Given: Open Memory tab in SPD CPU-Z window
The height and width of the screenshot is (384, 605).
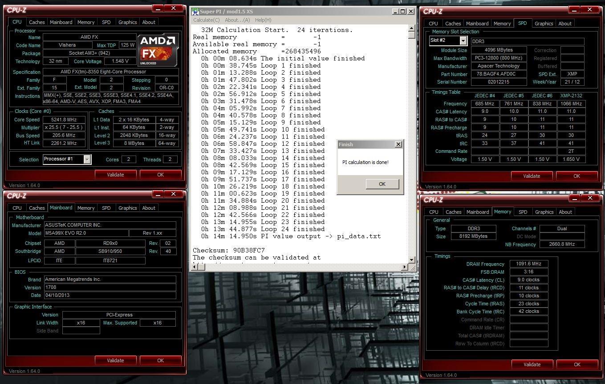Looking at the screenshot, I should [x=502, y=24].
